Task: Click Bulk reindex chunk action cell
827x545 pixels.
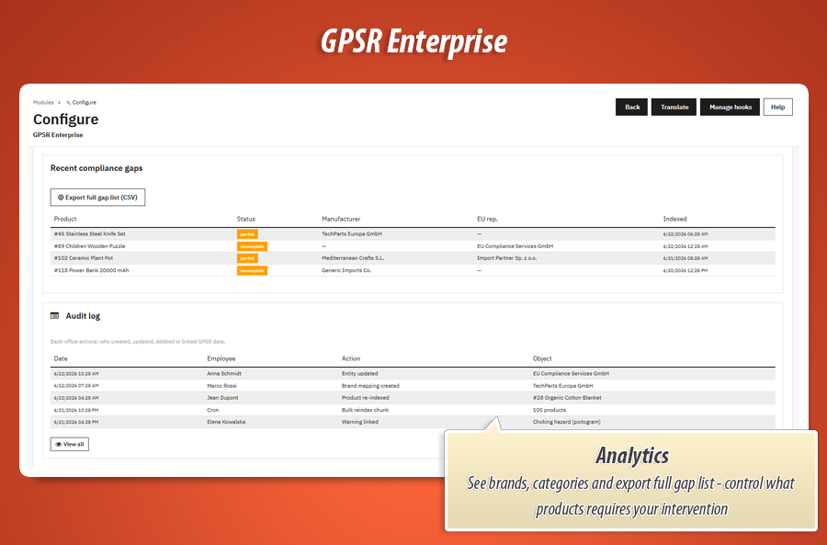Action: point(365,410)
